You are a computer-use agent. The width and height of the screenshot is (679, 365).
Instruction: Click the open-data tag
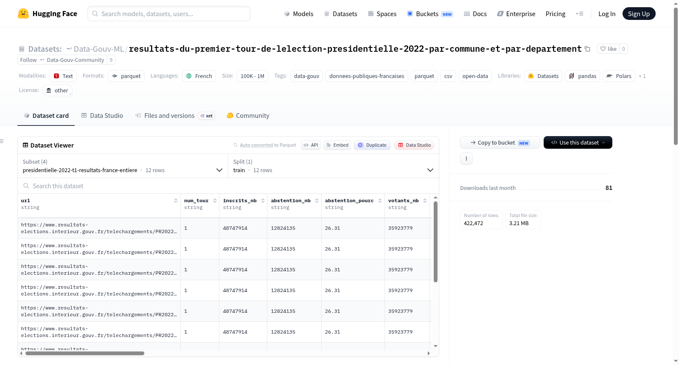475,76
